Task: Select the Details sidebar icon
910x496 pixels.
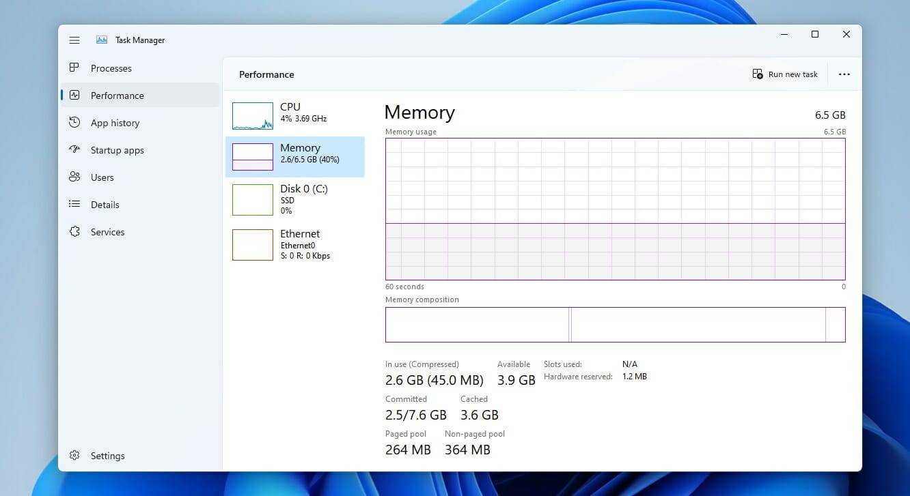Action: [74, 205]
